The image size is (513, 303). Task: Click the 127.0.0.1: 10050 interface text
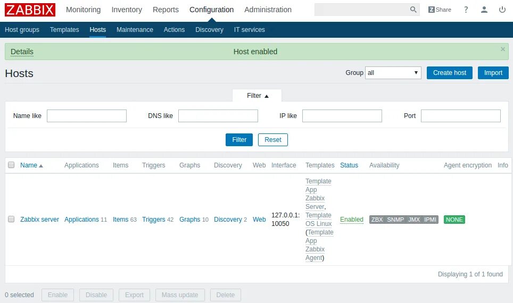(285, 220)
